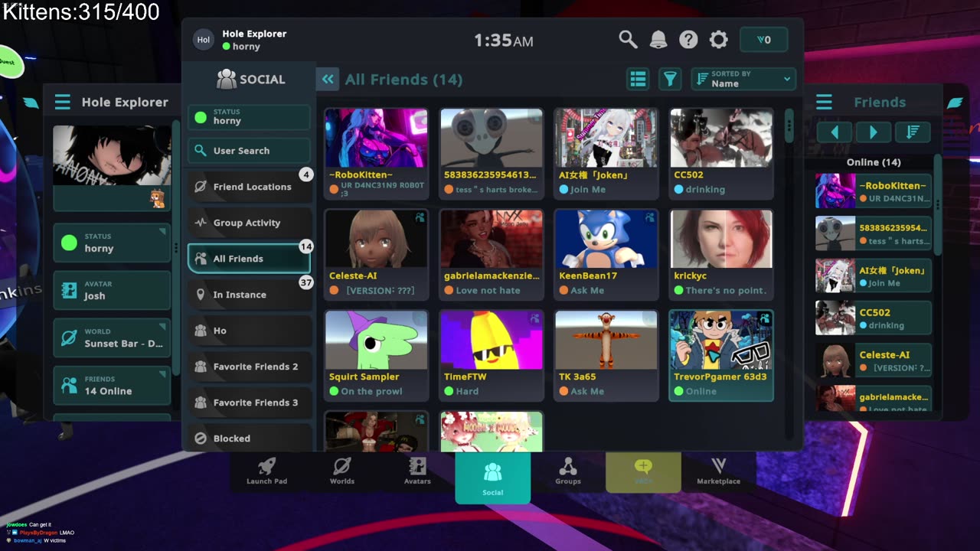The image size is (980, 551).
Task: Open TimeFTW friend card
Action: pos(492,355)
